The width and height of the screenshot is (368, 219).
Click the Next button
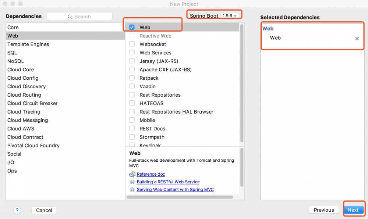pyautogui.click(x=353, y=209)
